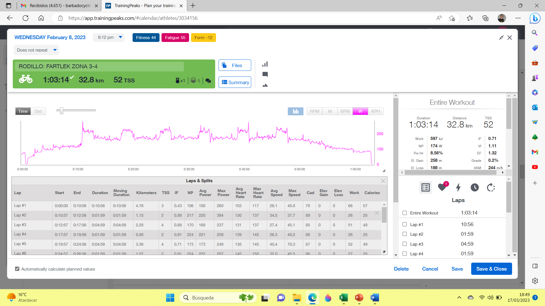Click the Delete link

click(401, 269)
